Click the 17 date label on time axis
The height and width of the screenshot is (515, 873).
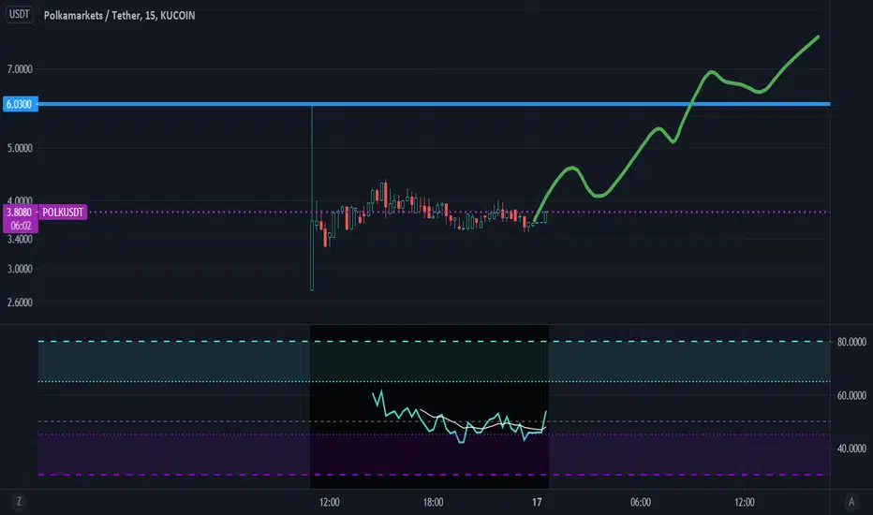(537, 502)
